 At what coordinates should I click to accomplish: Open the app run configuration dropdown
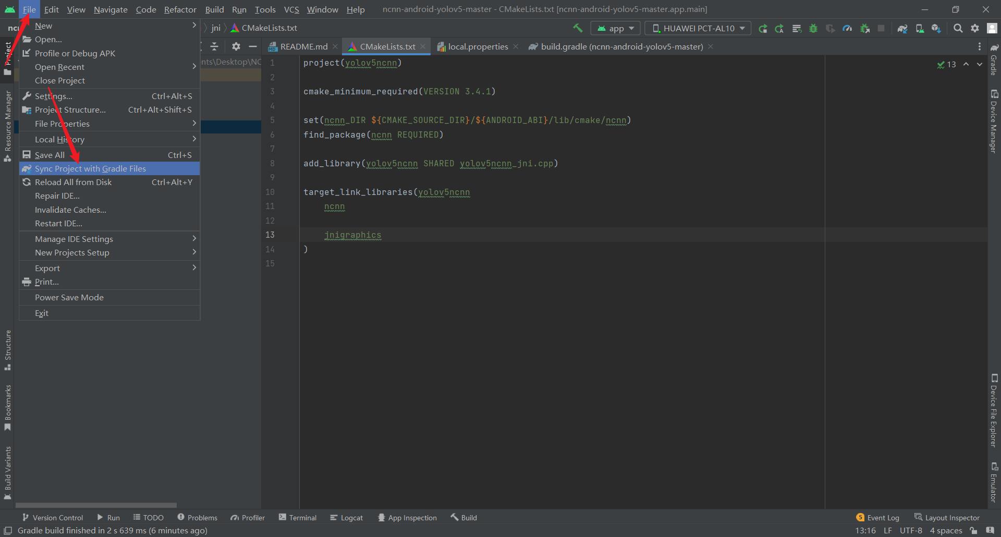pos(616,28)
